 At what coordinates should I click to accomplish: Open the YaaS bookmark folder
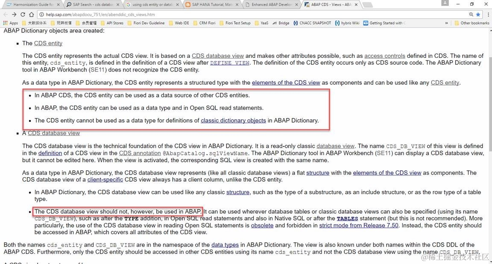pos(261,23)
